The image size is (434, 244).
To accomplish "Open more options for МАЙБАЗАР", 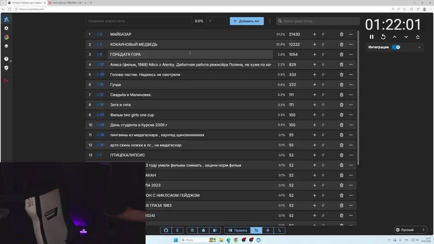I will (351, 34).
